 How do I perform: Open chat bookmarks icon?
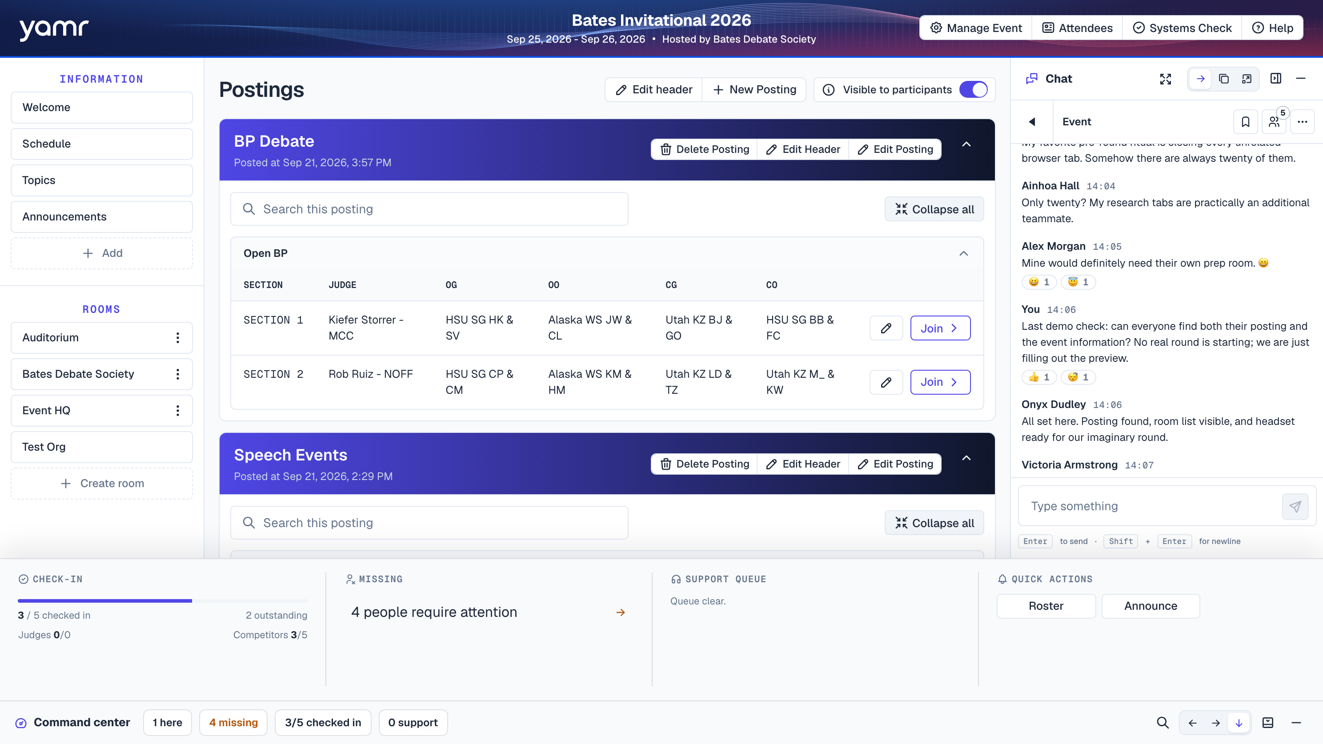click(1246, 122)
